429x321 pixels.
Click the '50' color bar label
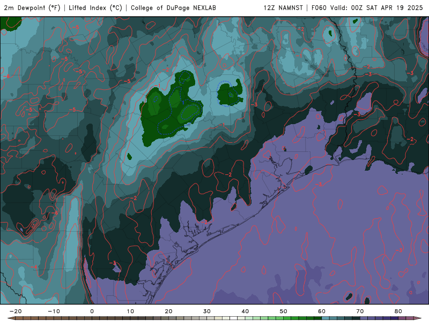284,311
